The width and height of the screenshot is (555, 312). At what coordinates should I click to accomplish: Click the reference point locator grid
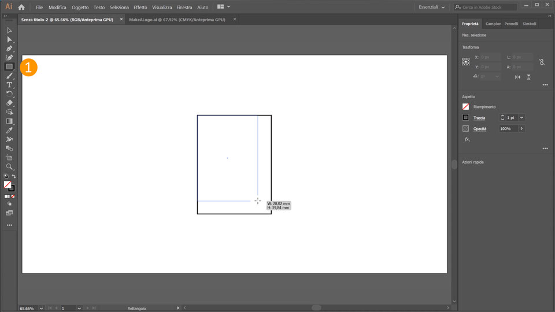tap(466, 62)
